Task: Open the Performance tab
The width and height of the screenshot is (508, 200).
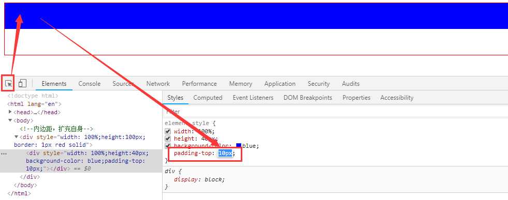Action: [x=199, y=83]
